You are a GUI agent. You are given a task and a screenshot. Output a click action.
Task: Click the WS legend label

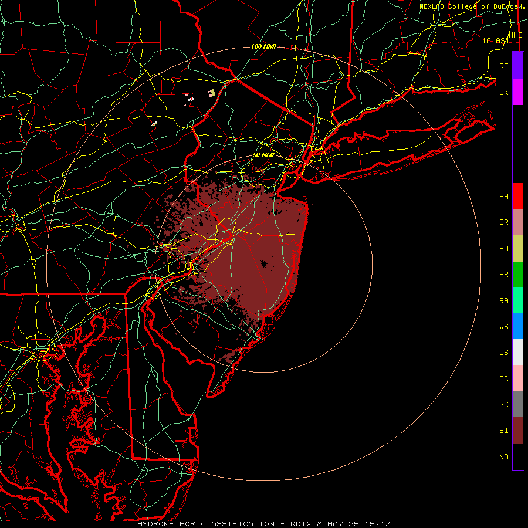pyautogui.click(x=504, y=327)
